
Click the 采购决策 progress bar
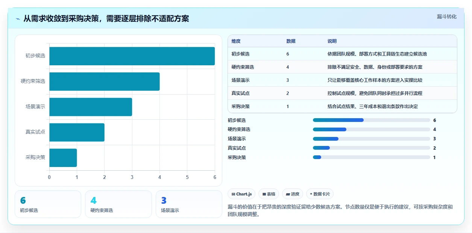point(371,157)
